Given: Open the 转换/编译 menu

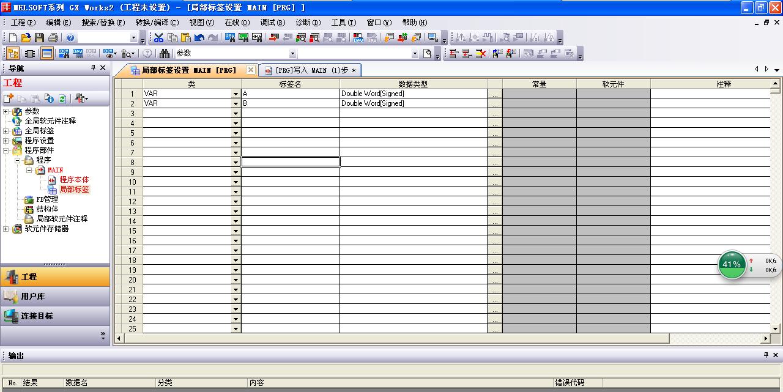Looking at the screenshot, I should (157, 23).
